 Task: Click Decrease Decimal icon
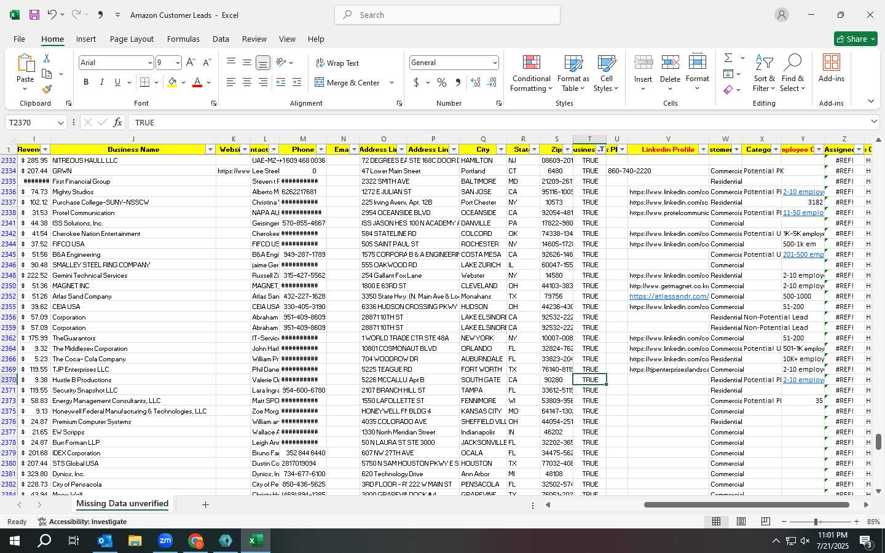[x=492, y=82]
